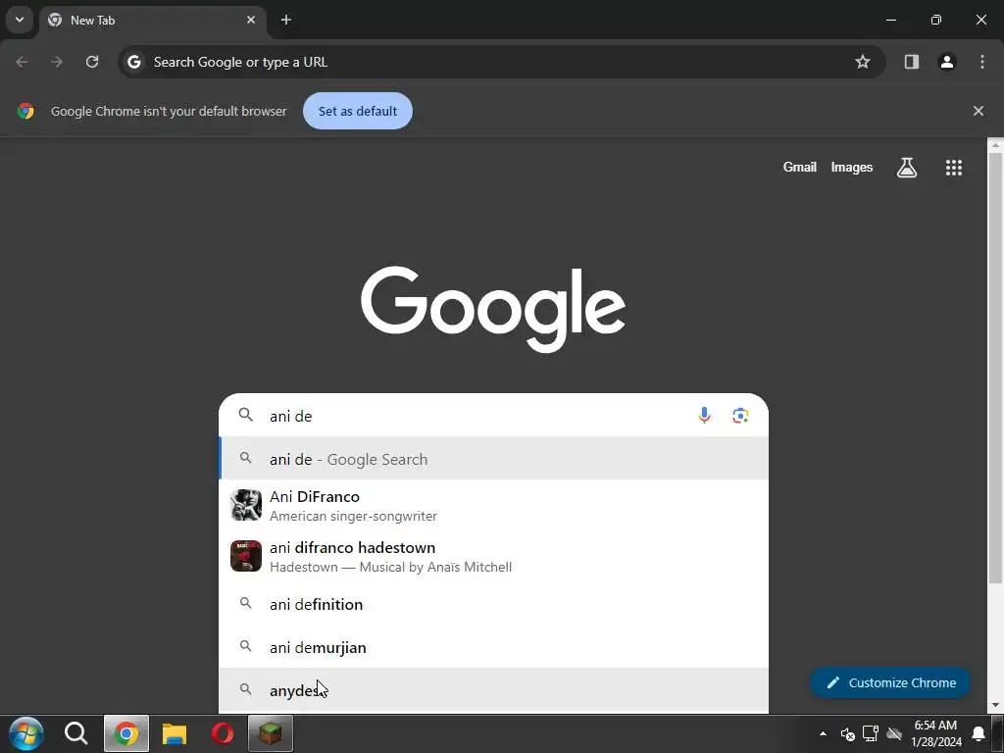This screenshot has height=753, width=1004.
Task: Open File Explorer from taskbar
Action: coord(175,733)
